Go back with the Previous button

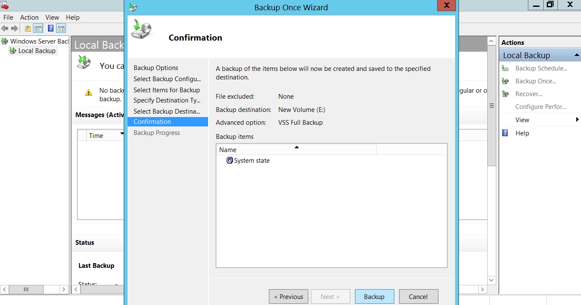[289, 297]
